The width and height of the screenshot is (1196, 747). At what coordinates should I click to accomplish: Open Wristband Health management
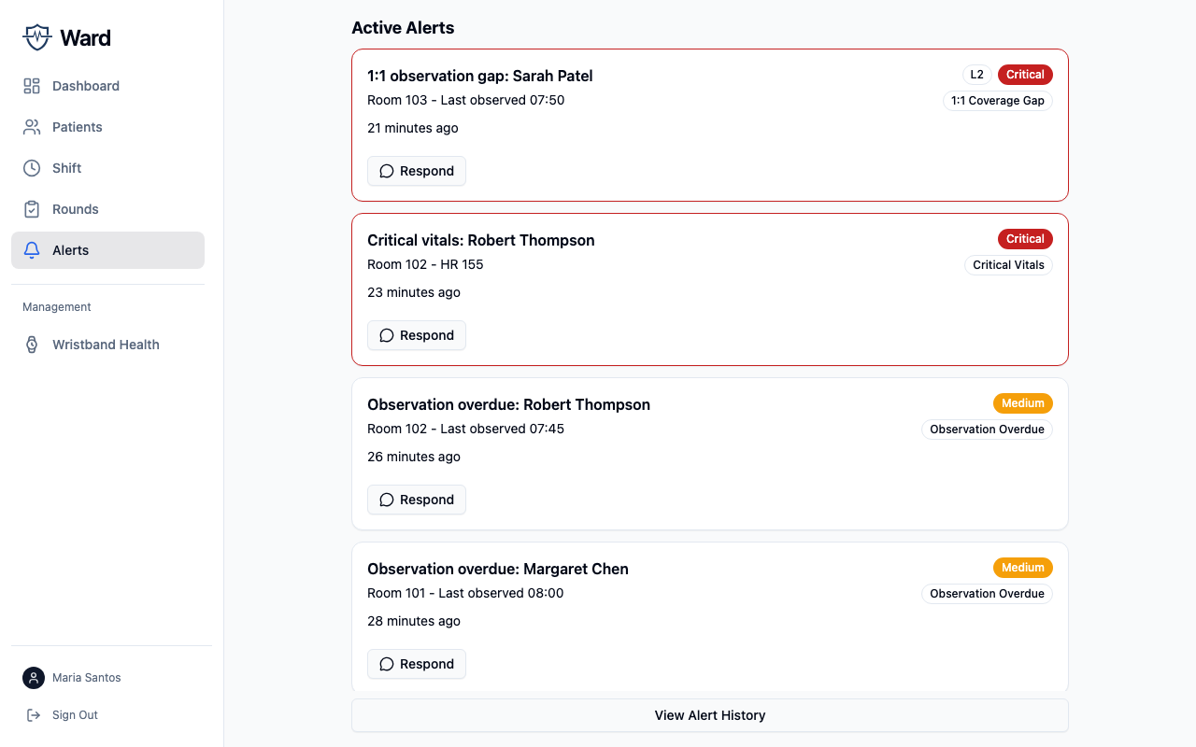click(x=105, y=345)
